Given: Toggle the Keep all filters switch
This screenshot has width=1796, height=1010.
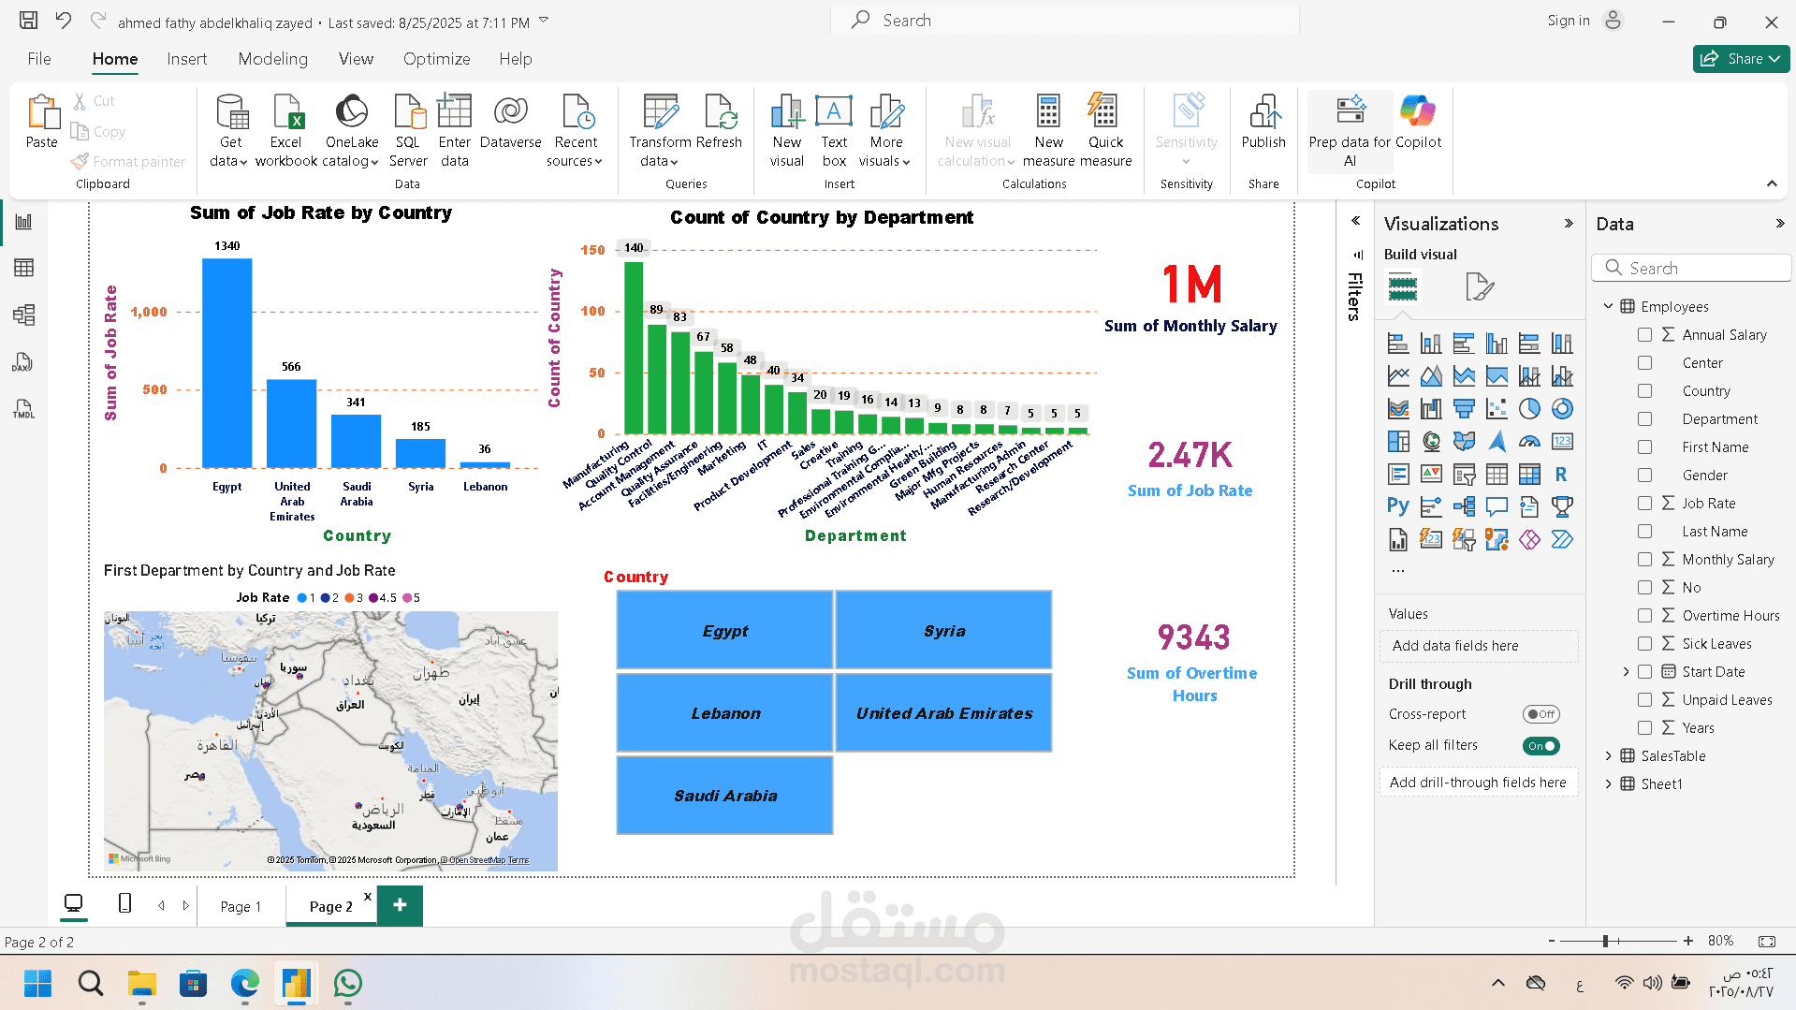Looking at the screenshot, I should pos(1540,746).
